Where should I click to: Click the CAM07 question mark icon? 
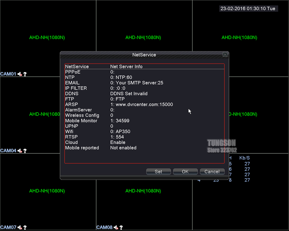point(25,228)
